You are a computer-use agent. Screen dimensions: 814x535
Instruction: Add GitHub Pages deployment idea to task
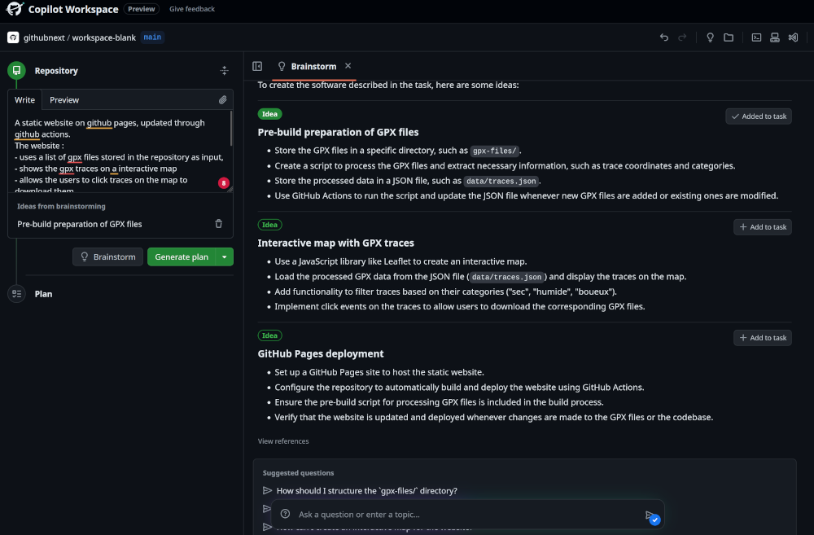pyautogui.click(x=763, y=338)
